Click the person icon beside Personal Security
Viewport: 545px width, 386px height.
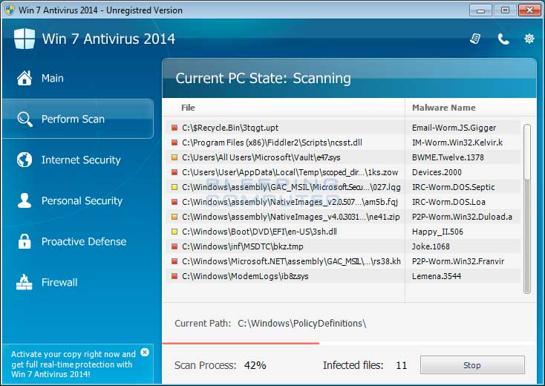pyautogui.click(x=25, y=200)
